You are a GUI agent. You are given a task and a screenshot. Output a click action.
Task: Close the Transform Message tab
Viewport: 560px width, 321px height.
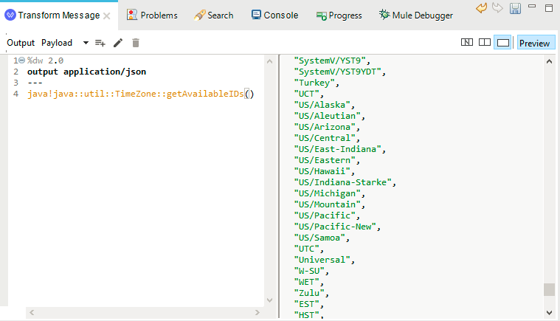(106, 15)
